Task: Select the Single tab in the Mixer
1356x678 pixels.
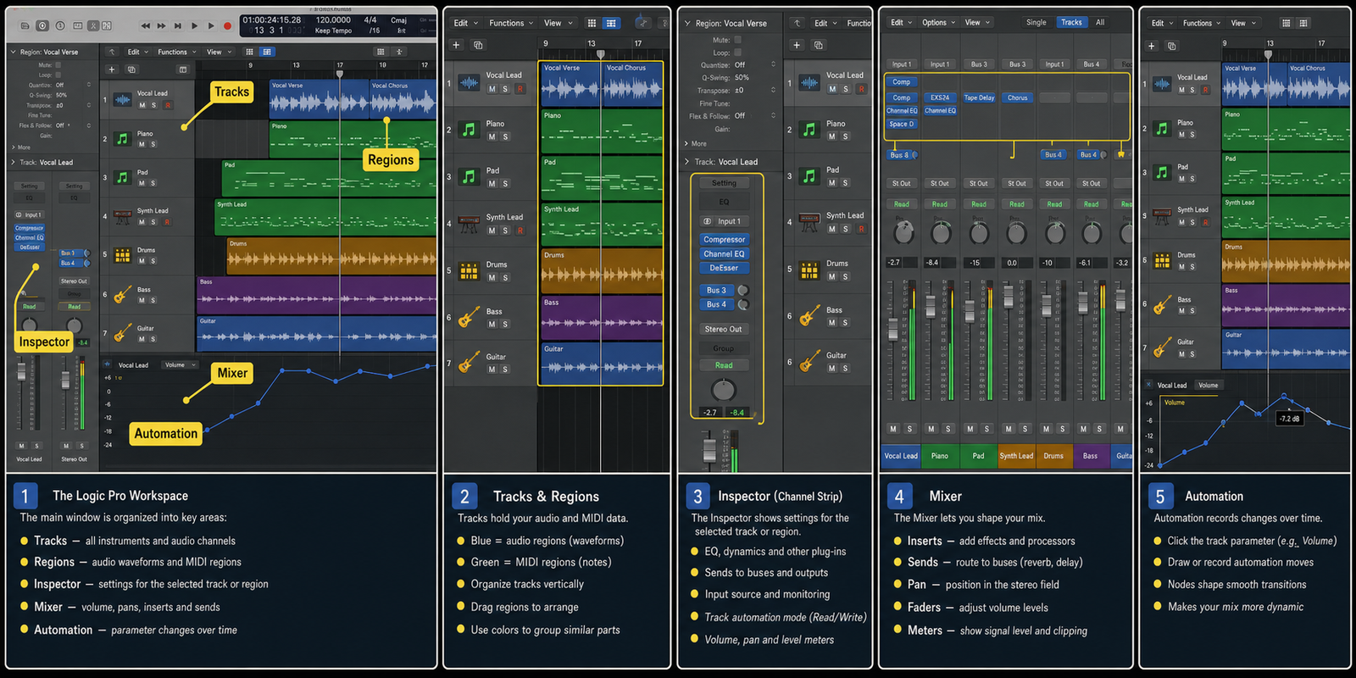Action: point(1036,23)
